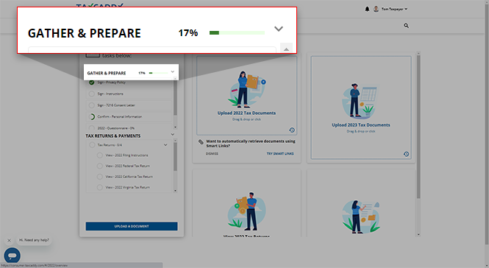Click the Upload 2022 Tax Documents link

click(x=246, y=113)
